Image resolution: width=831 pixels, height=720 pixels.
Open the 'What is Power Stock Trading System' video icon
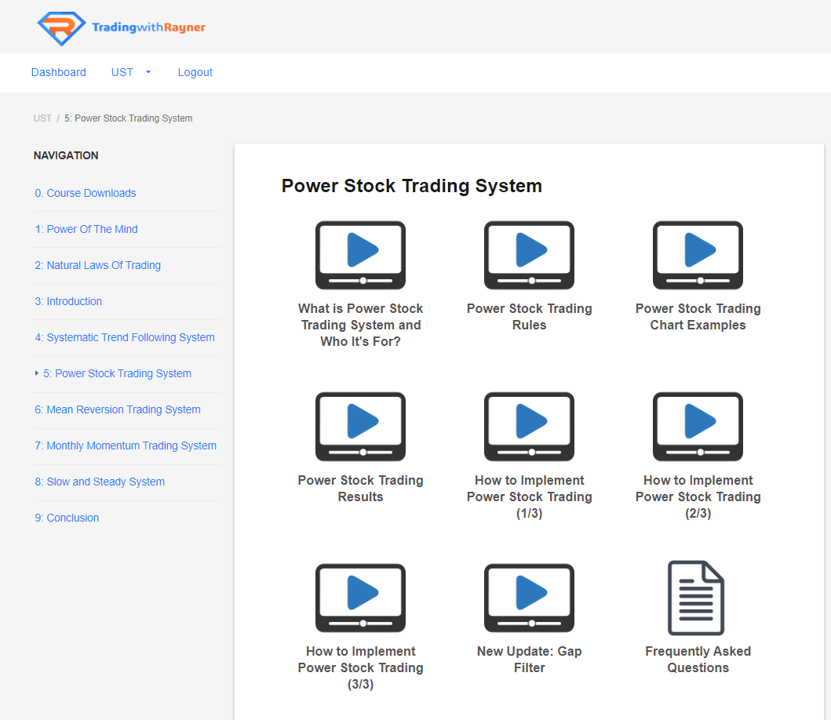pos(360,255)
